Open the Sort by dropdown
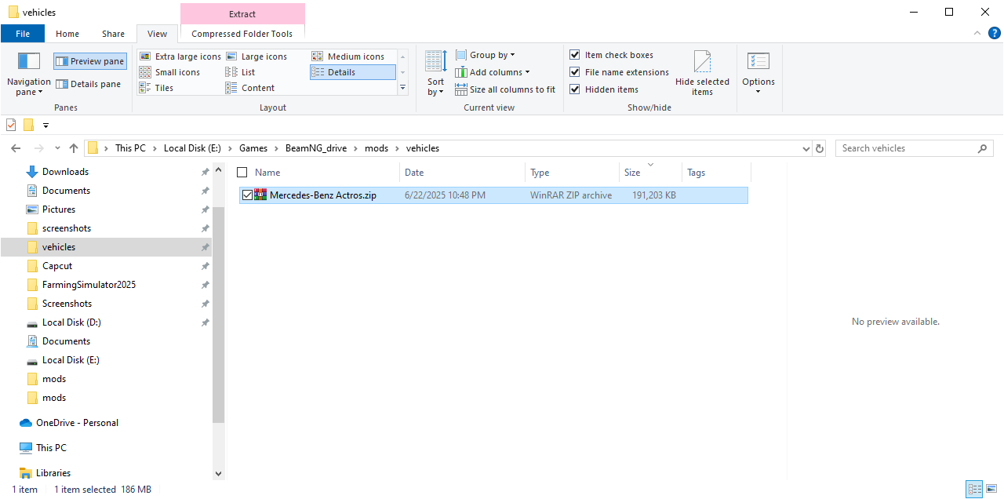The image size is (1004, 499). pos(435,74)
